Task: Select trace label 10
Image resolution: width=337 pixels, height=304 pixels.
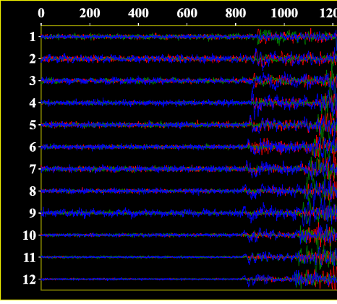Action: (x=30, y=235)
